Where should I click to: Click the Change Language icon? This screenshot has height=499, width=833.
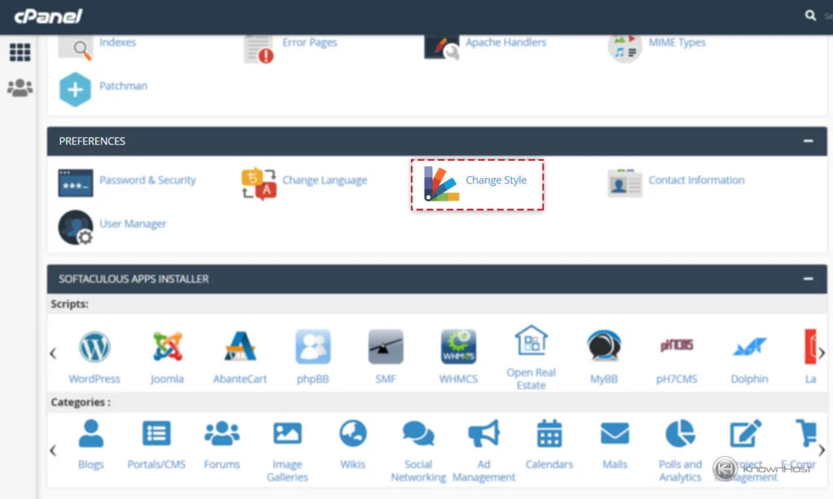point(259,184)
